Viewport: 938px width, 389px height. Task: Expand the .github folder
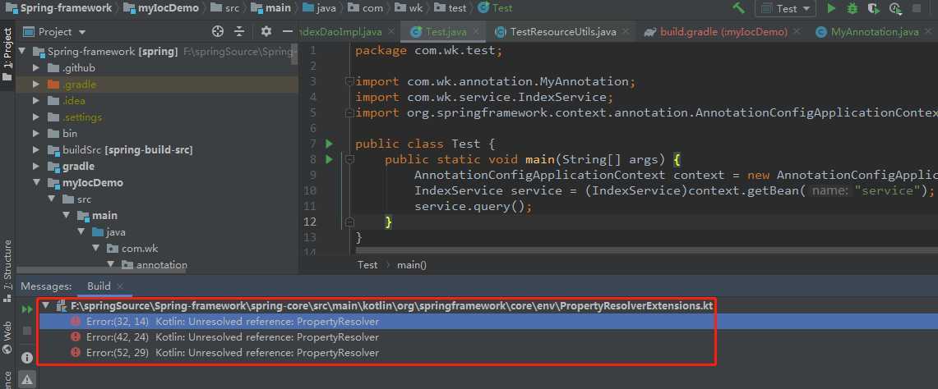click(36, 68)
